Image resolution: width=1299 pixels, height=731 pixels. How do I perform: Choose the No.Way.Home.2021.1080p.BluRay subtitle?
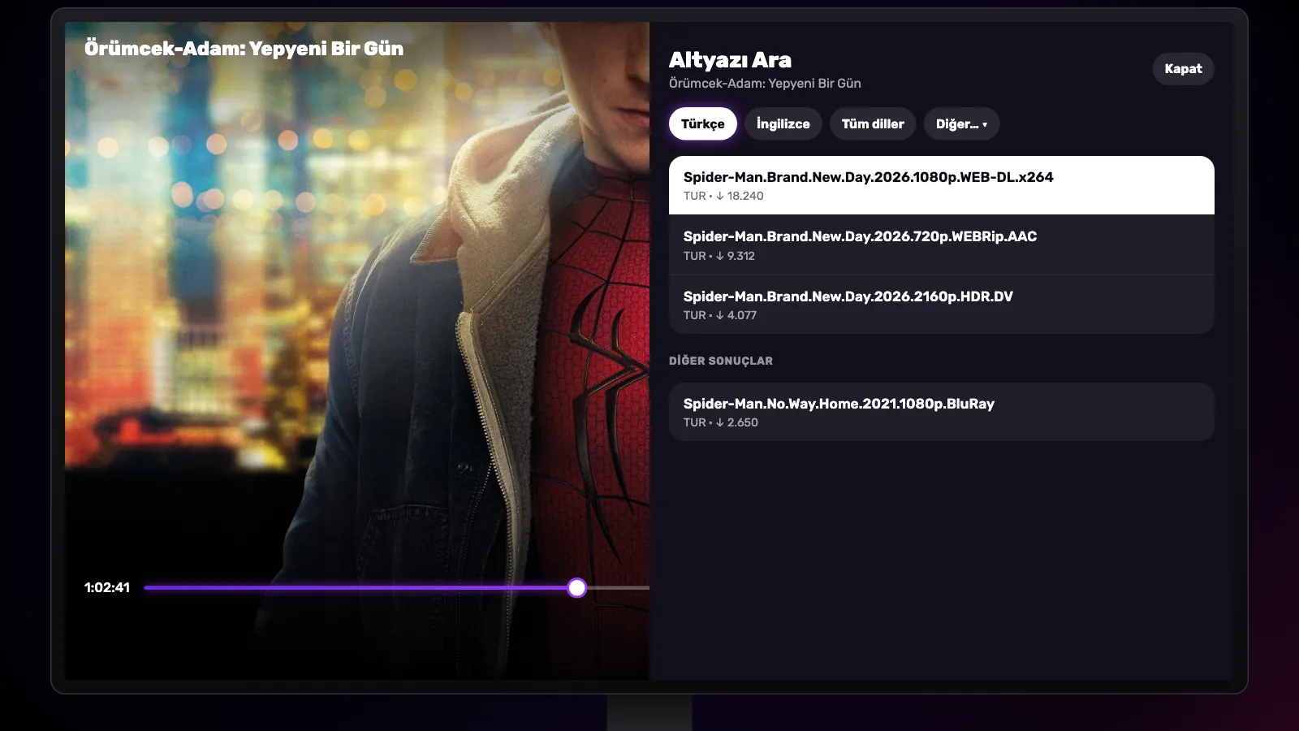(942, 412)
